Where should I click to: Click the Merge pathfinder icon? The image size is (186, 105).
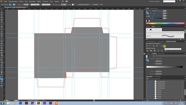point(154,51)
